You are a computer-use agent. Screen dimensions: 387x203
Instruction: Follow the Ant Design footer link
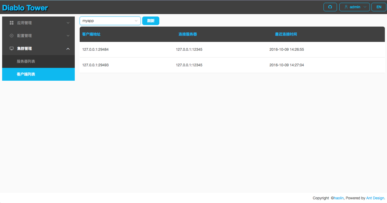point(375,198)
